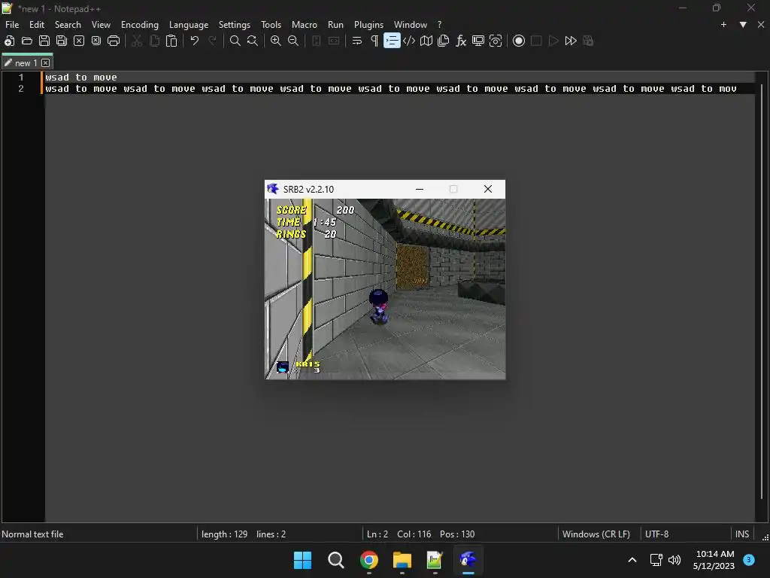Screen dimensions: 770x578
Task: Open the Replace tool icon
Action: tap(253, 41)
